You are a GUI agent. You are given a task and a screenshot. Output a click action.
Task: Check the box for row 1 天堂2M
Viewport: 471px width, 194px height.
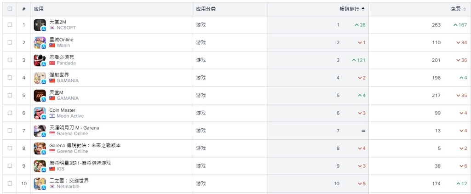coord(10,25)
